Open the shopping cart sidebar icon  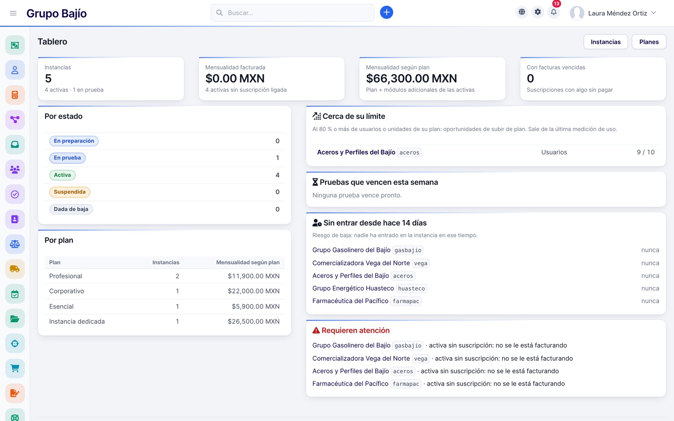[x=15, y=368]
